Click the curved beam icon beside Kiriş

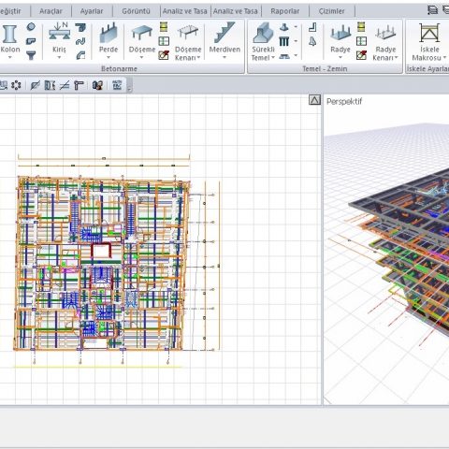[80, 41]
